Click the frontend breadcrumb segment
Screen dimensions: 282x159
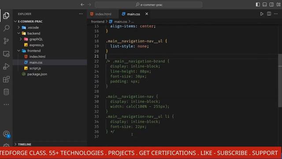(x=98, y=22)
